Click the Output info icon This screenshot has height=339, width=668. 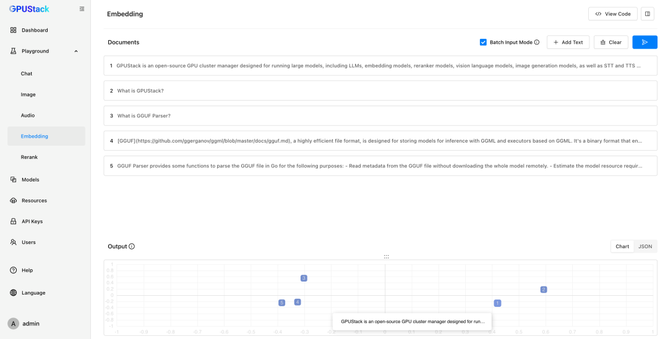pos(132,246)
